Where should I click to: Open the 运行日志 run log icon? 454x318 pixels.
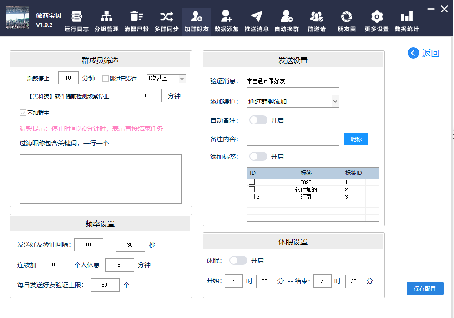point(76,21)
